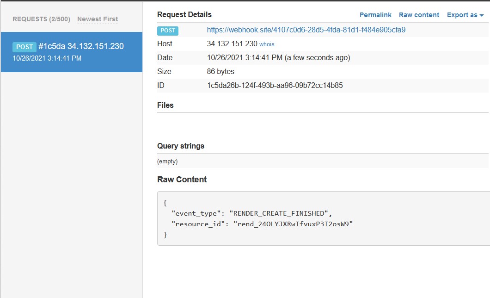This screenshot has width=490, height=298.
Task: Click the resource_id rend_24OLYJXRwIfvuxP3I2osW9 line
Action: click(262, 224)
